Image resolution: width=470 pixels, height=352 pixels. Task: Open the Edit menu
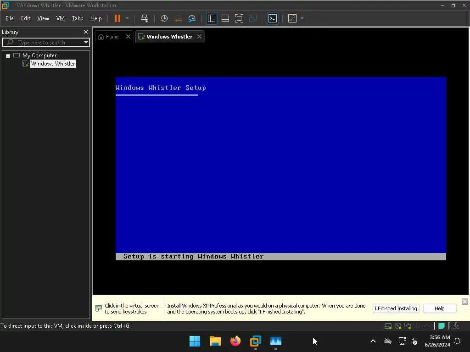pyautogui.click(x=26, y=18)
